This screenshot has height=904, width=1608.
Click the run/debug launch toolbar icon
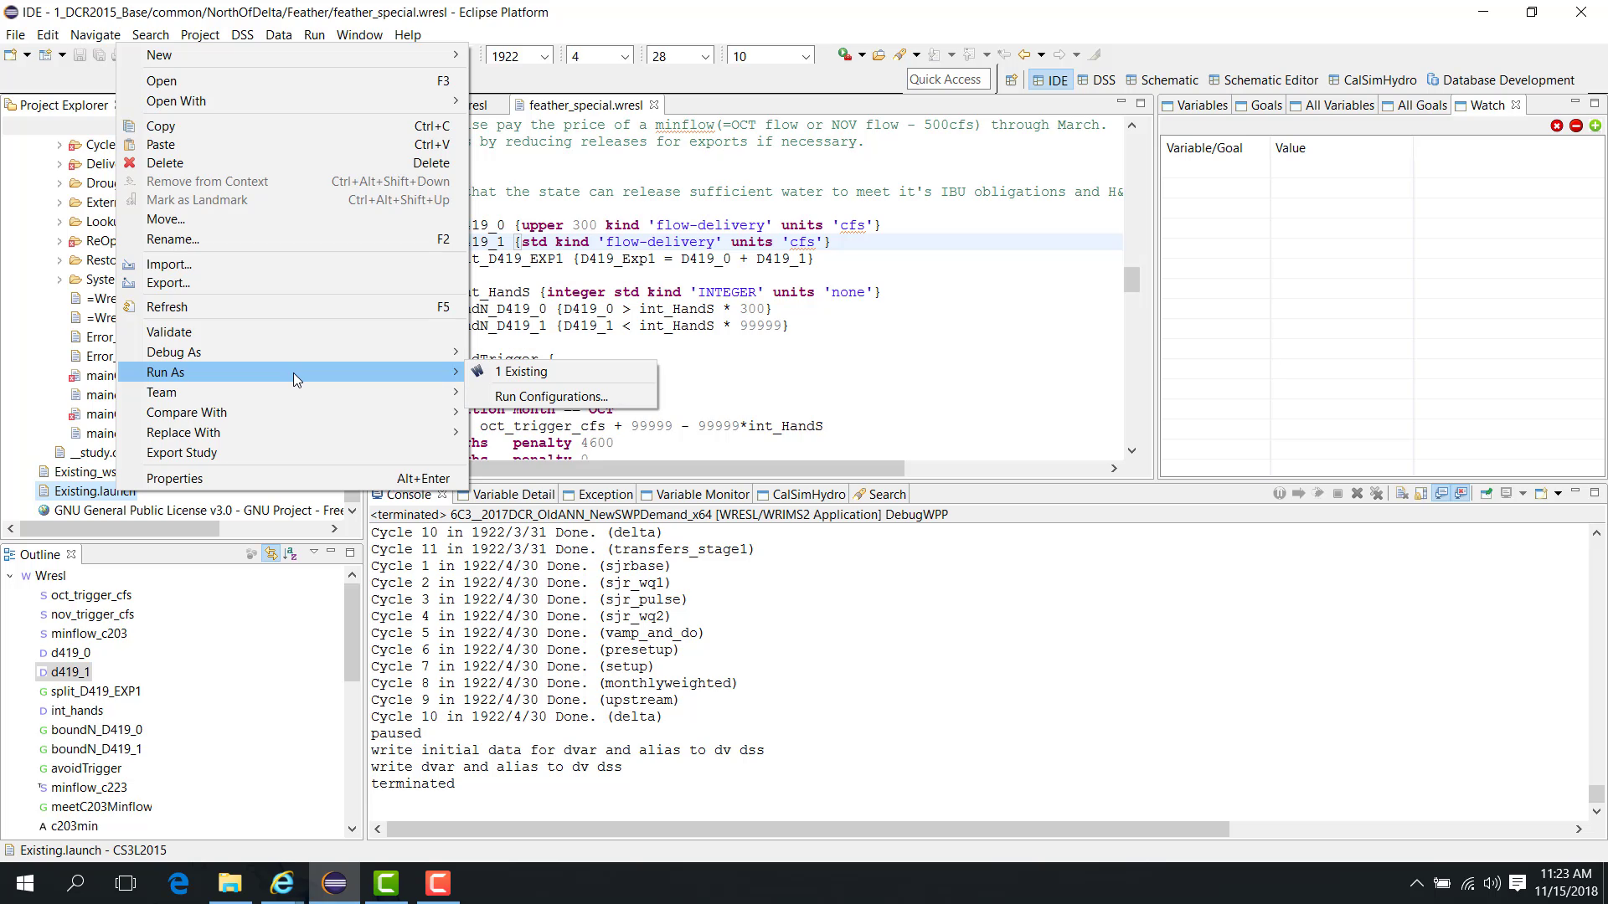[844, 55]
